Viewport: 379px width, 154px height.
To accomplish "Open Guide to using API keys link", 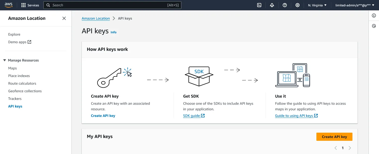I will (x=297, y=116).
